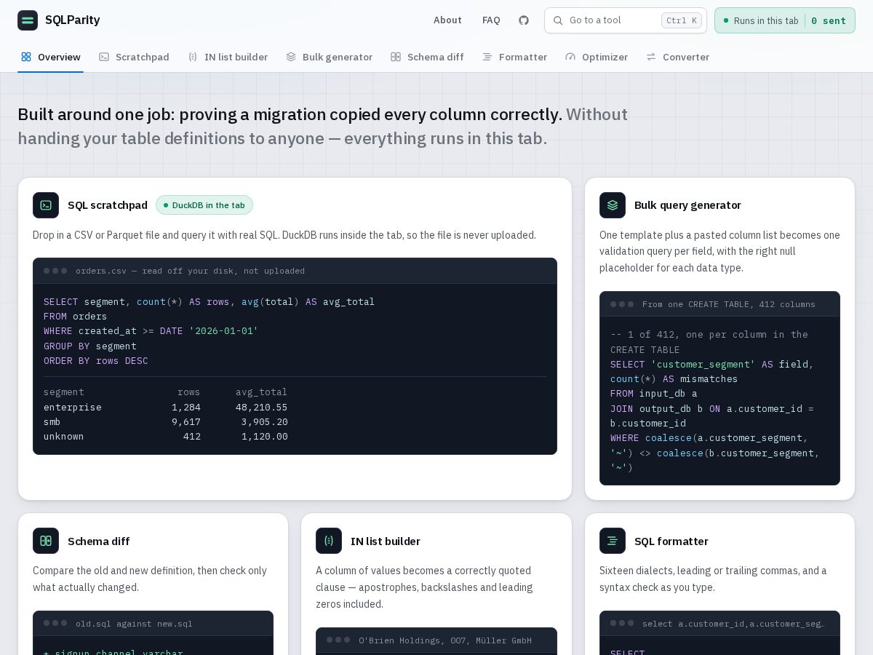The image size is (873, 655).
Task: Click the From one CREATE TABLE title
Action: (x=729, y=304)
